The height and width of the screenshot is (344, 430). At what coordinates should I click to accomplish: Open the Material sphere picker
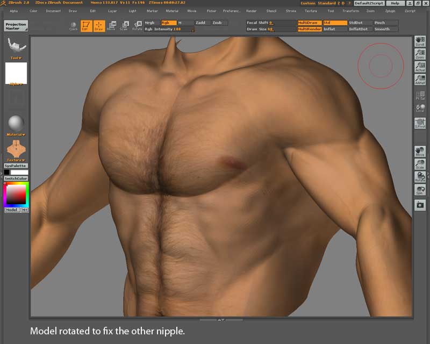[x=16, y=123]
